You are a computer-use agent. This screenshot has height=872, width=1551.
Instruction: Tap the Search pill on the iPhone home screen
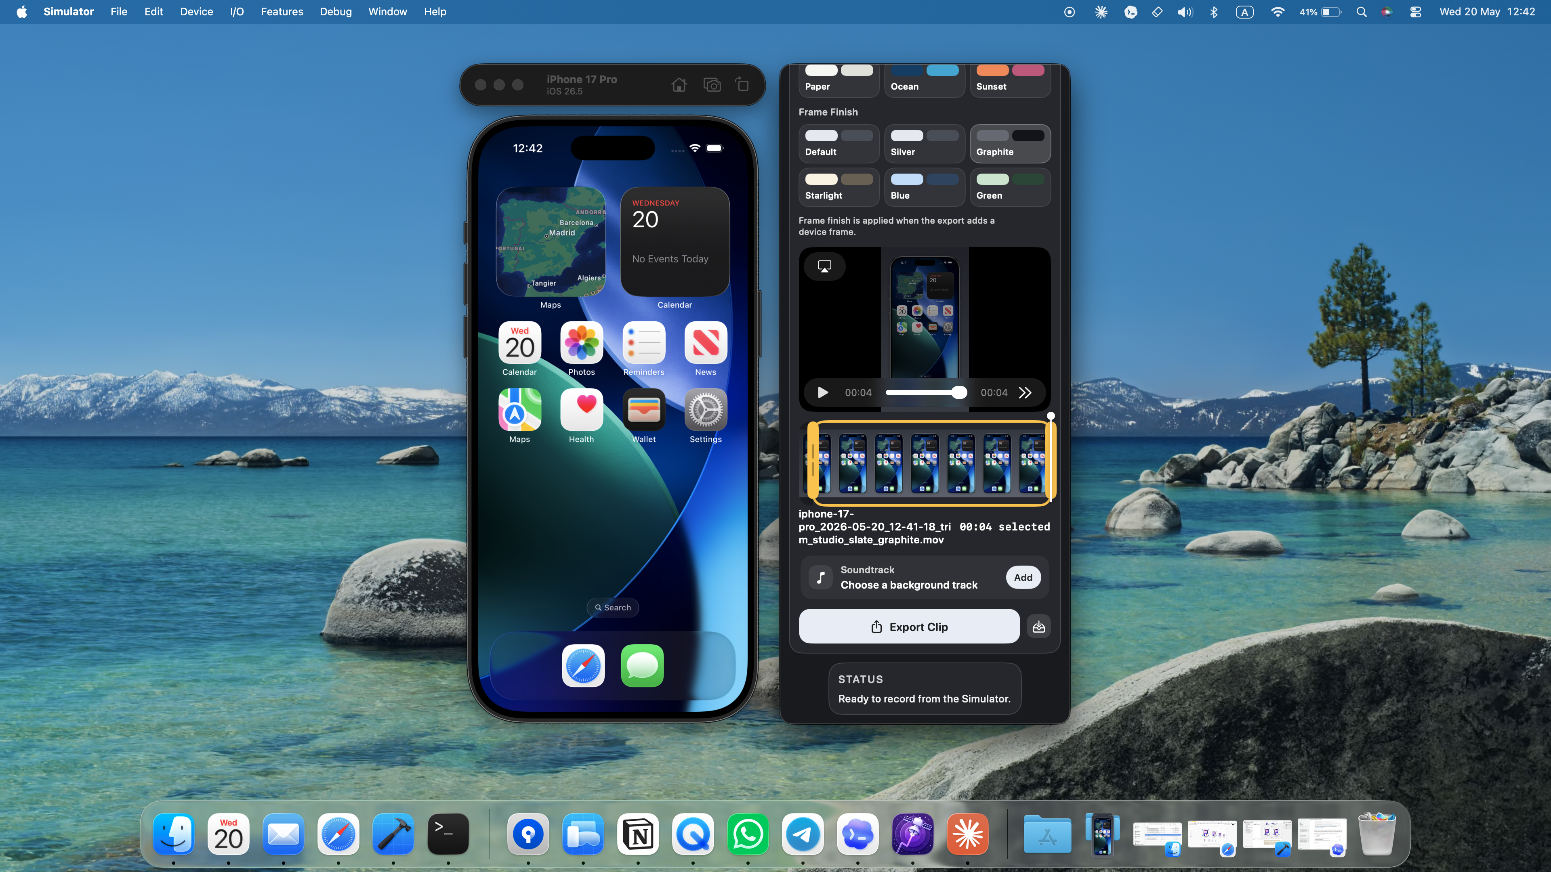pos(612,608)
